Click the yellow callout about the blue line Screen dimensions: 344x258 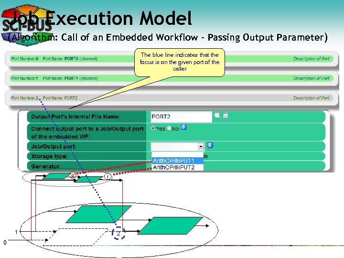[x=180, y=63]
